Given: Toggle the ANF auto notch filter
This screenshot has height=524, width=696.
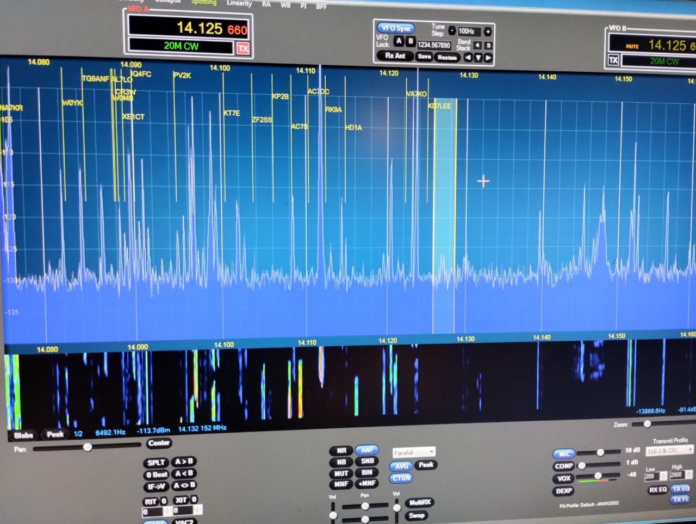Looking at the screenshot, I should point(367,450).
